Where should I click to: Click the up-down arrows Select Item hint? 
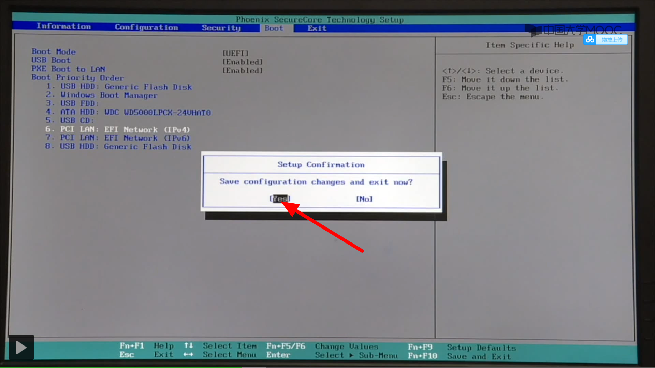[x=220, y=346]
